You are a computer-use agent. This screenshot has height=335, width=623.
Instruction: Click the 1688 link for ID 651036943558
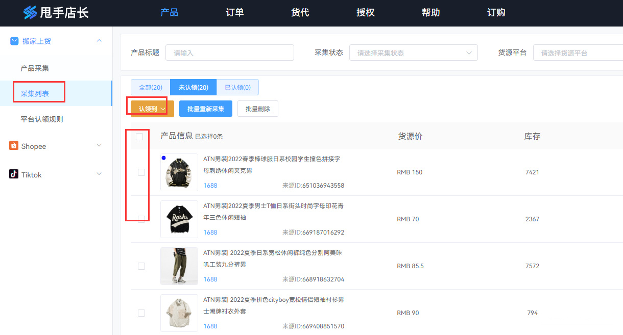pos(210,186)
